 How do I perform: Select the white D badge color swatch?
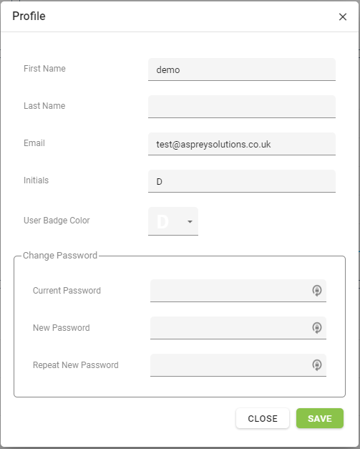163,221
